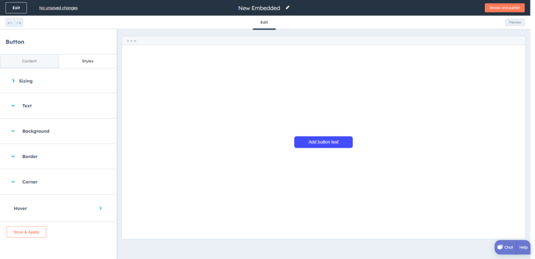Collapse the Corner section chevron
Image resolution: width=535 pixels, height=259 pixels.
click(x=13, y=182)
